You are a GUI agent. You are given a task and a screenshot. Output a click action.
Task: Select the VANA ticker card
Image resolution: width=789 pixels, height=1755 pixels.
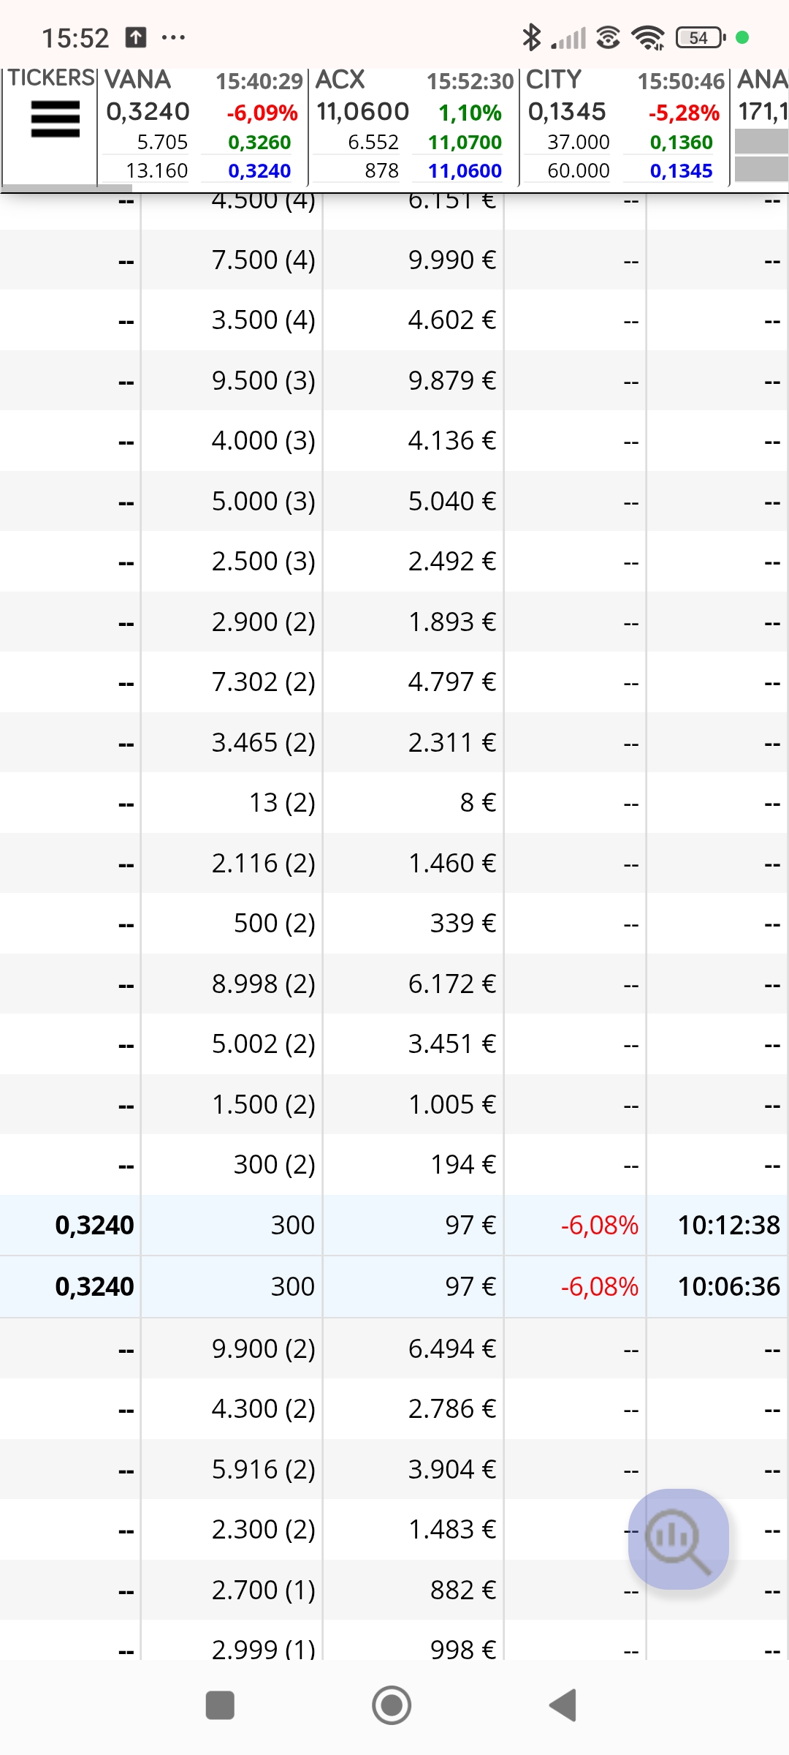pyautogui.click(x=202, y=125)
